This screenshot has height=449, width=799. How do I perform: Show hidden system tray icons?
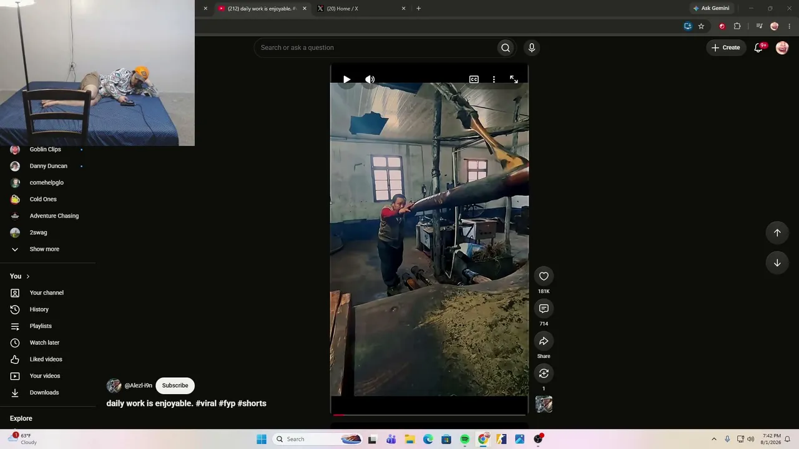click(x=714, y=439)
